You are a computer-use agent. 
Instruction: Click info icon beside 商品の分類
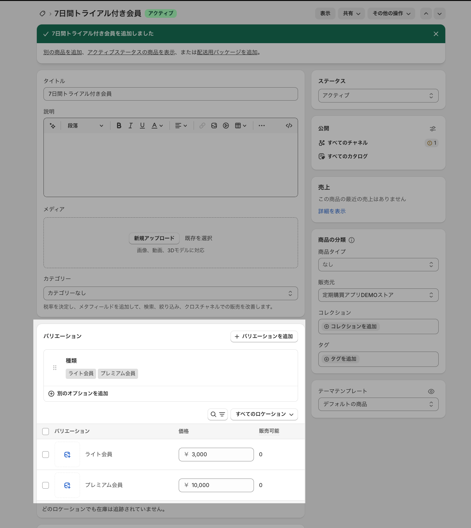click(352, 240)
